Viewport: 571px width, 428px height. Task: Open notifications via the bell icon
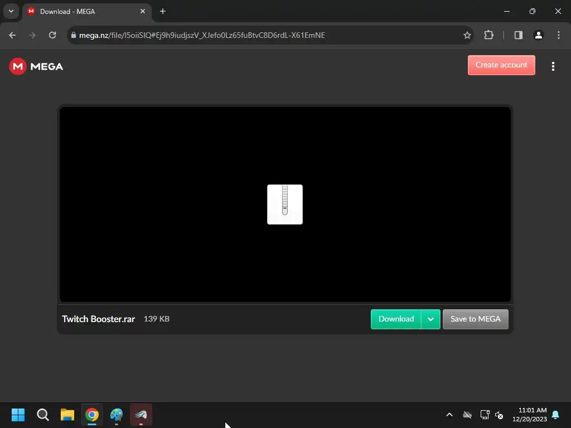556,415
